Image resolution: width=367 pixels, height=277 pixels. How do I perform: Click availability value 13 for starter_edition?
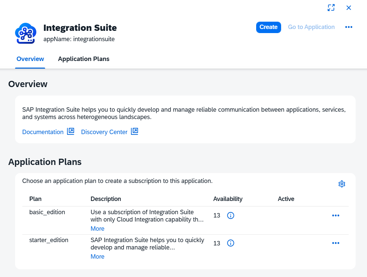pos(217,243)
